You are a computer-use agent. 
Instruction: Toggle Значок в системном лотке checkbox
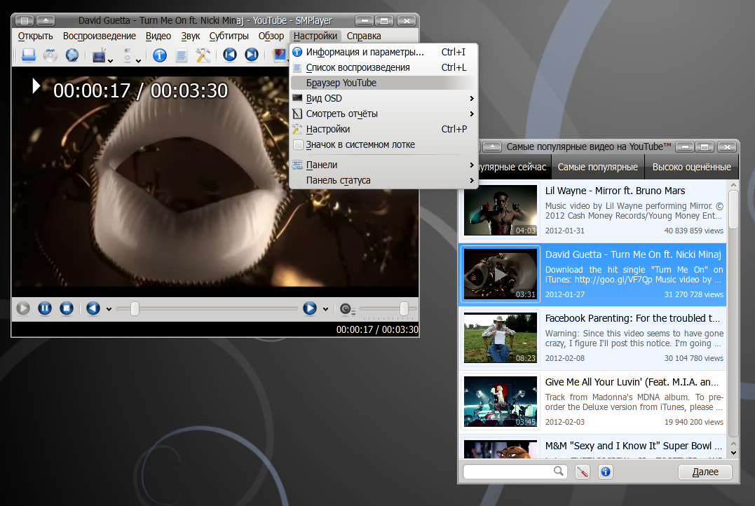pyautogui.click(x=299, y=144)
